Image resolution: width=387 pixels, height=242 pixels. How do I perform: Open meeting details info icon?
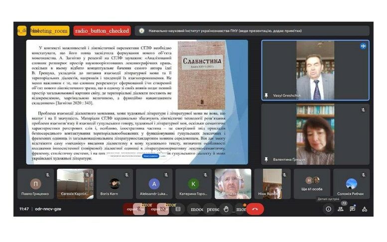(x=329, y=209)
